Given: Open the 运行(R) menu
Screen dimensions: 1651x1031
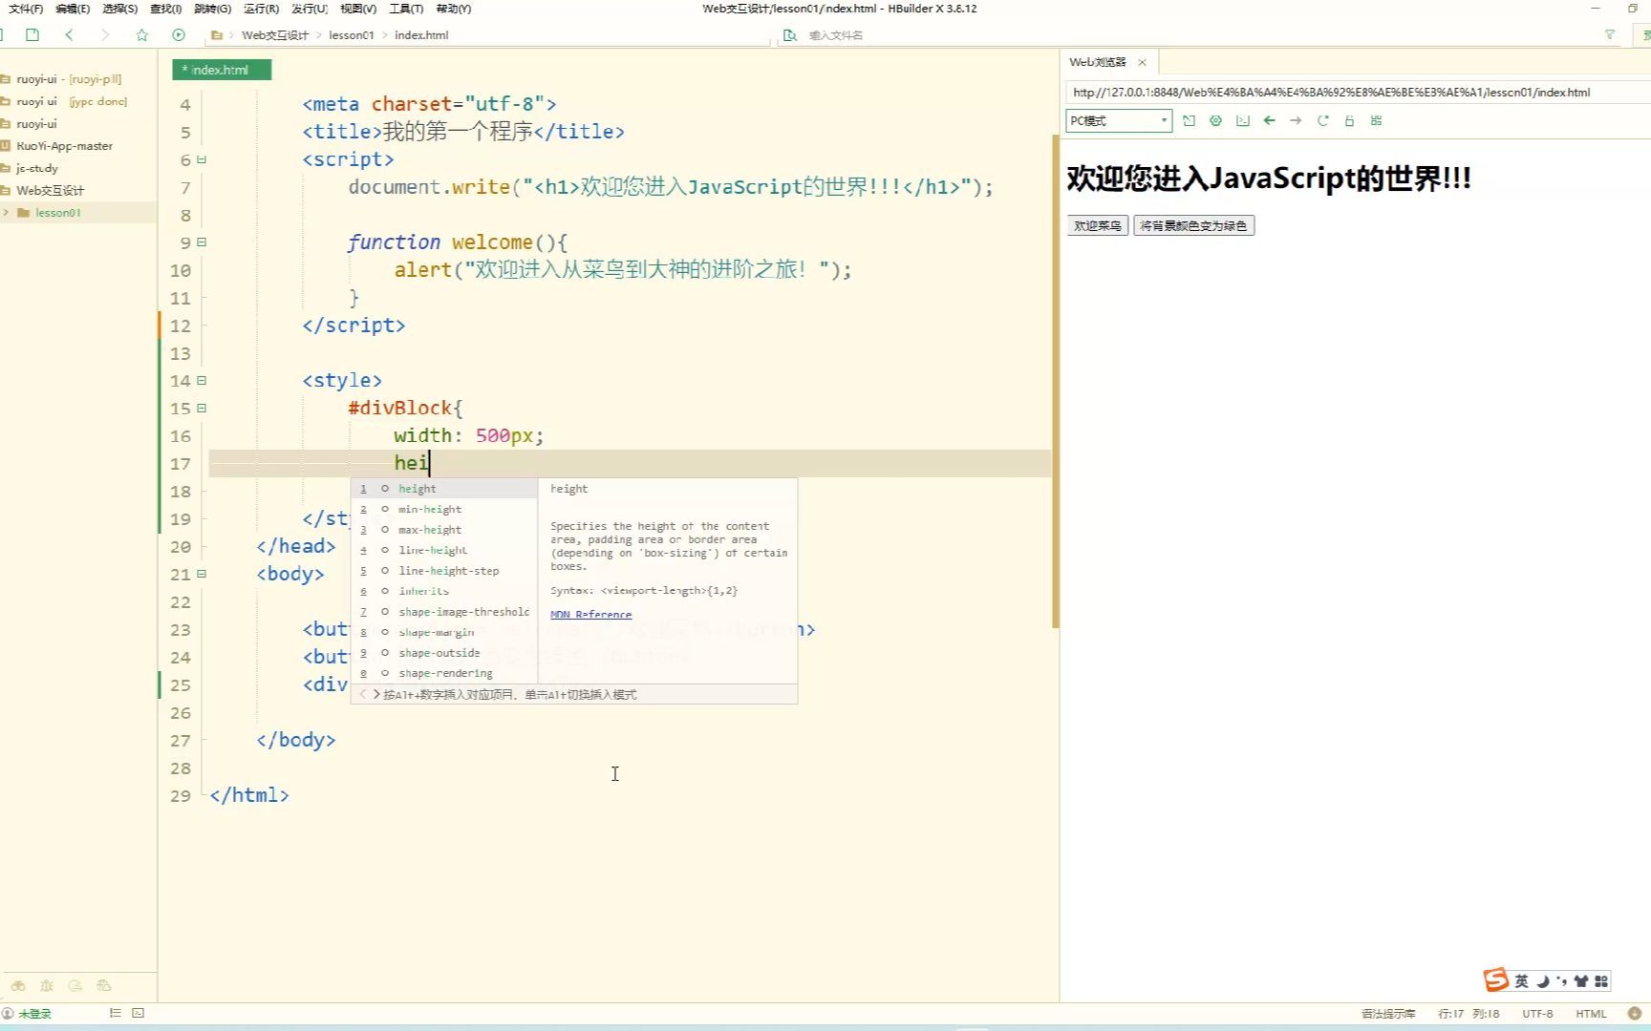Looking at the screenshot, I should (x=261, y=9).
